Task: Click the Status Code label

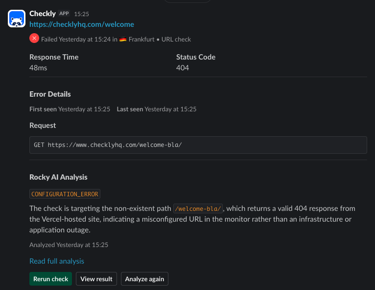Action: [x=196, y=57]
